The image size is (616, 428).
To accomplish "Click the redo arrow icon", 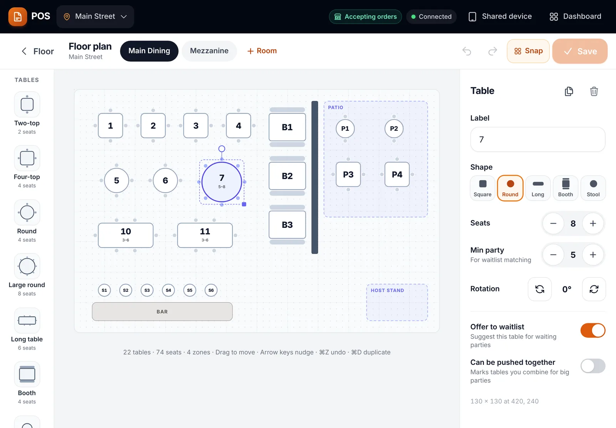I will (x=493, y=51).
